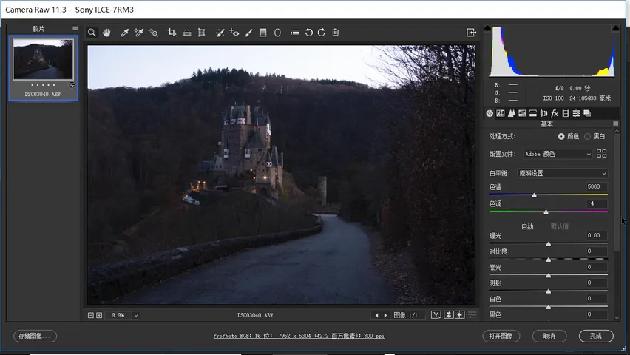
Task: Open the Split Toning panel tab
Action: (x=533, y=113)
